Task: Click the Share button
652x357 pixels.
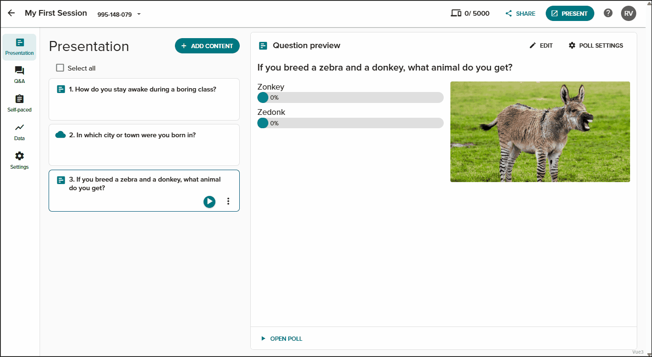Action: 520,13
